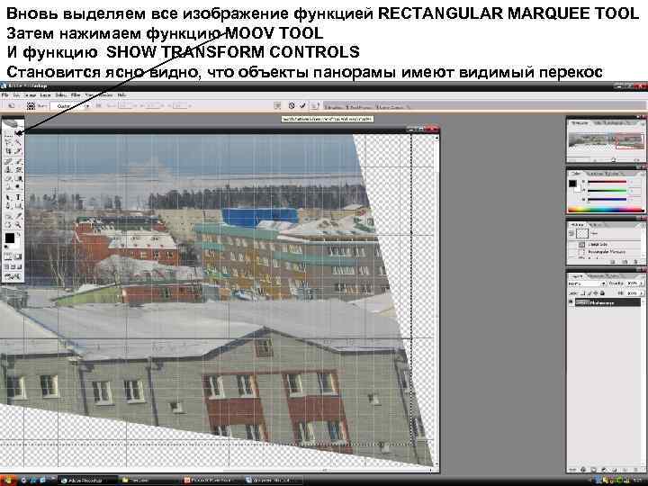Click the Navigator preview thumbnail
The image size is (648, 486).
click(606, 141)
